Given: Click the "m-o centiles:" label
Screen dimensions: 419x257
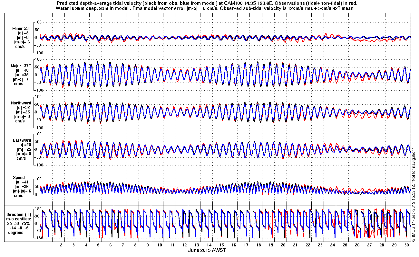Looking at the screenshot, I should tap(20, 219).
